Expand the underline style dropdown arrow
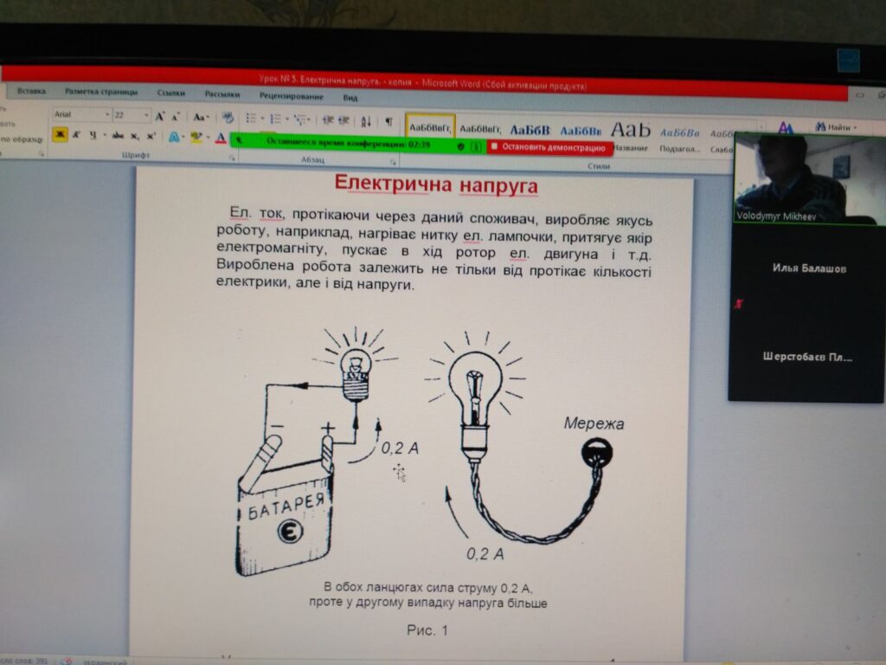886x665 pixels. (x=104, y=136)
